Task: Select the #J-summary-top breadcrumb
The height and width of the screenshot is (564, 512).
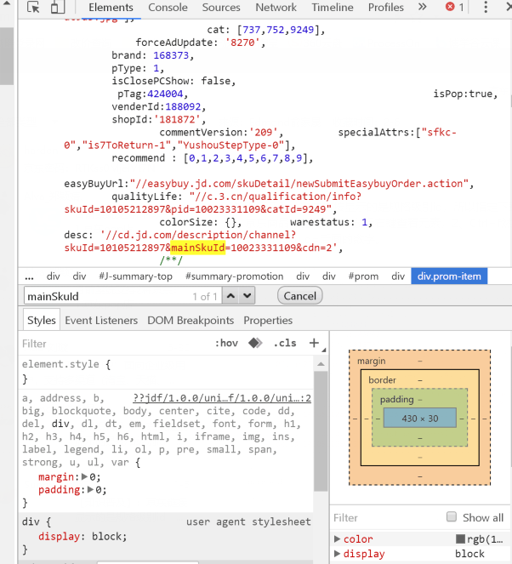Action: coord(135,276)
